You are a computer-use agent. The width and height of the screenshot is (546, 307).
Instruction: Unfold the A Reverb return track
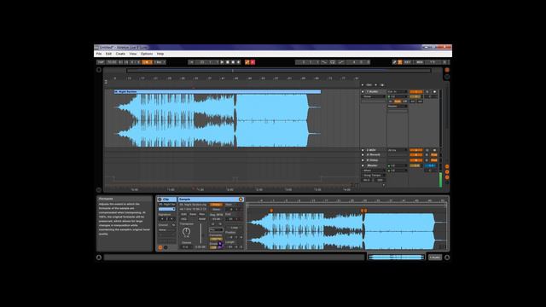(x=363, y=155)
